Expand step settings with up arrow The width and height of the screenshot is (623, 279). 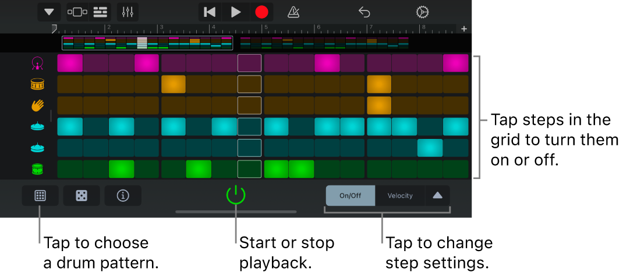click(437, 196)
